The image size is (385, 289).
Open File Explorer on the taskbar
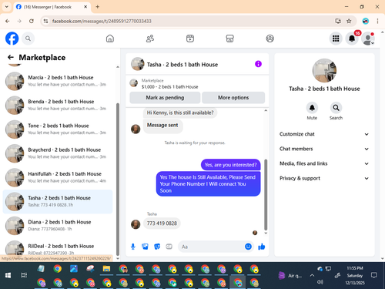coord(106,269)
